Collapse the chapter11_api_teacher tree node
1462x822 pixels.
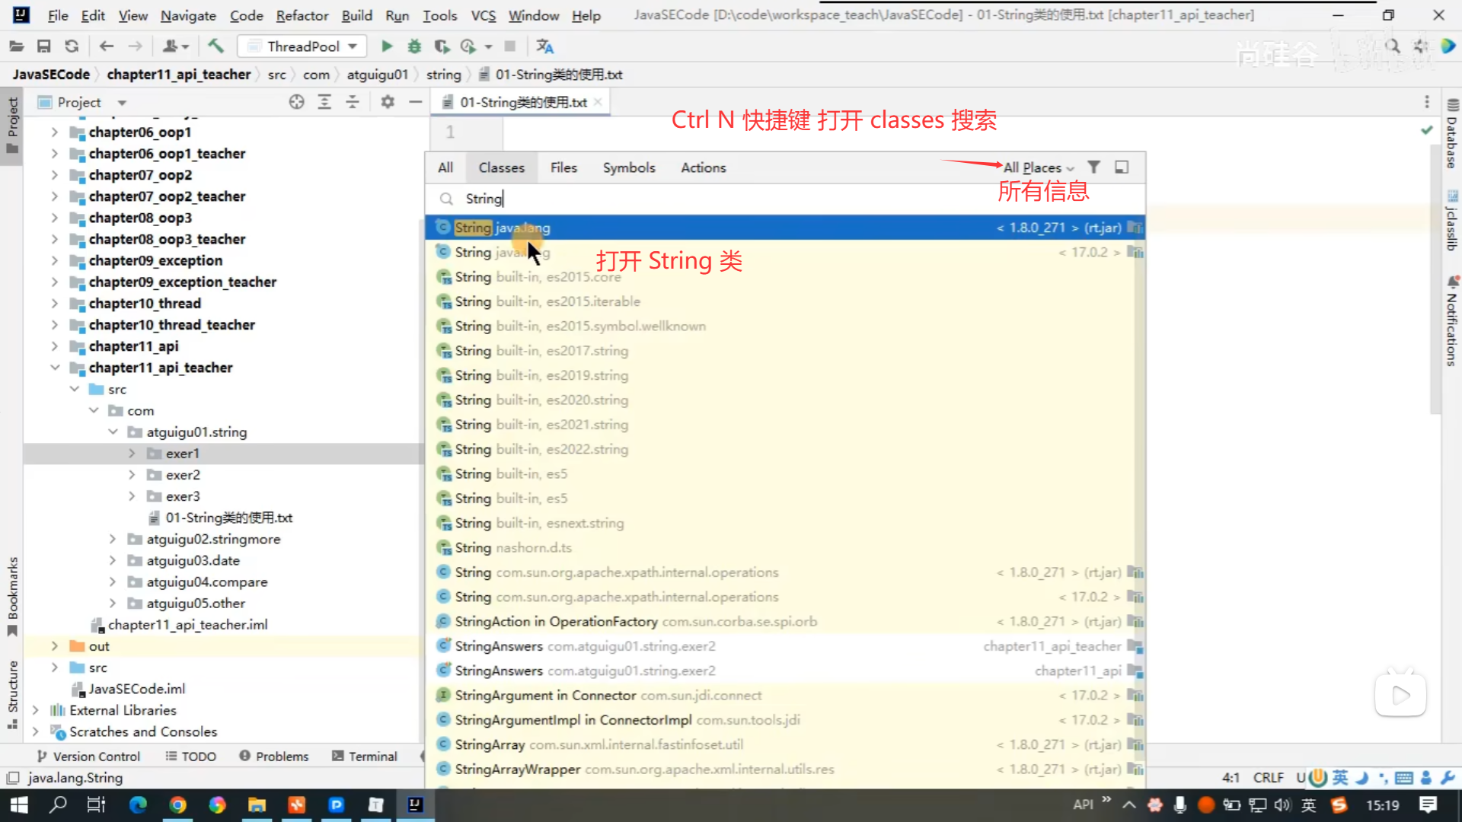click(55, 368)
